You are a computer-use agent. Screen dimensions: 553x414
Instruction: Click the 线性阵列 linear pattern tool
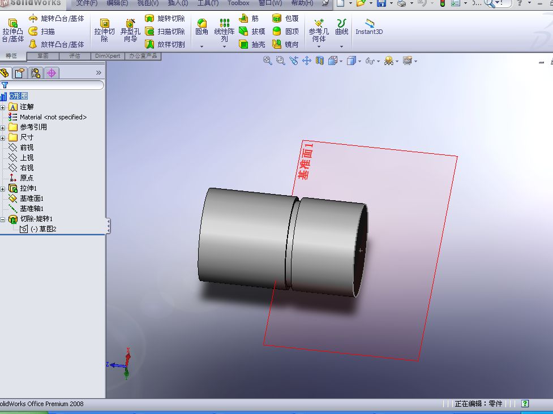click(224, 30)
